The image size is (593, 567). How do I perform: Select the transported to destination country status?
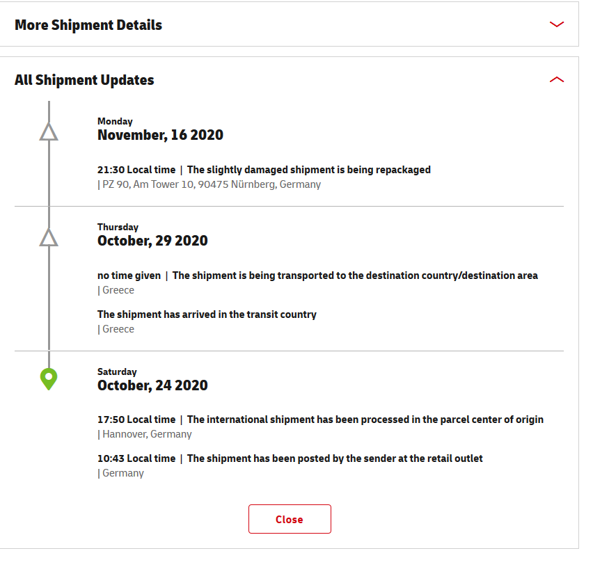355,275
